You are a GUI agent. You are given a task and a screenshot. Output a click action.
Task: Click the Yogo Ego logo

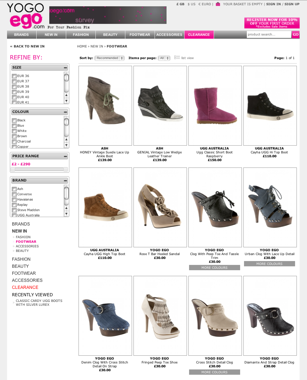coord(26,16)
